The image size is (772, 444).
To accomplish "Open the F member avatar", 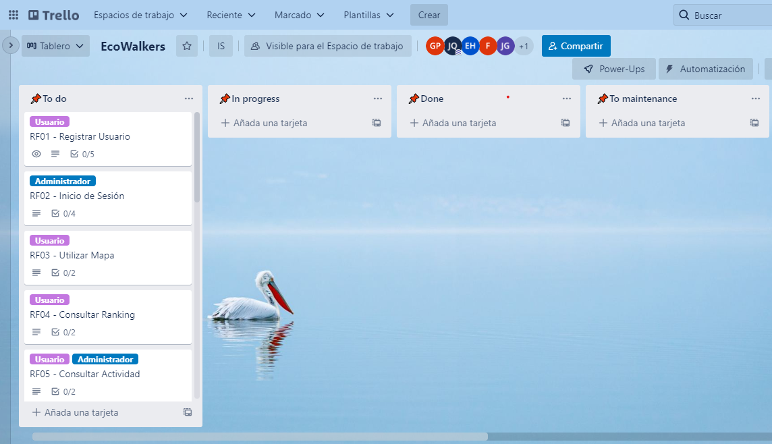I will (x=487, y=46).
